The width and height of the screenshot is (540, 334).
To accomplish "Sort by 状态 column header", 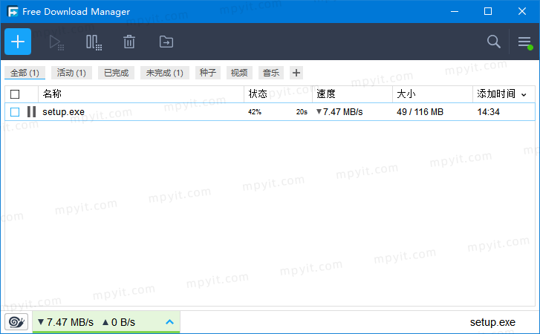I will tap(278, 94).
